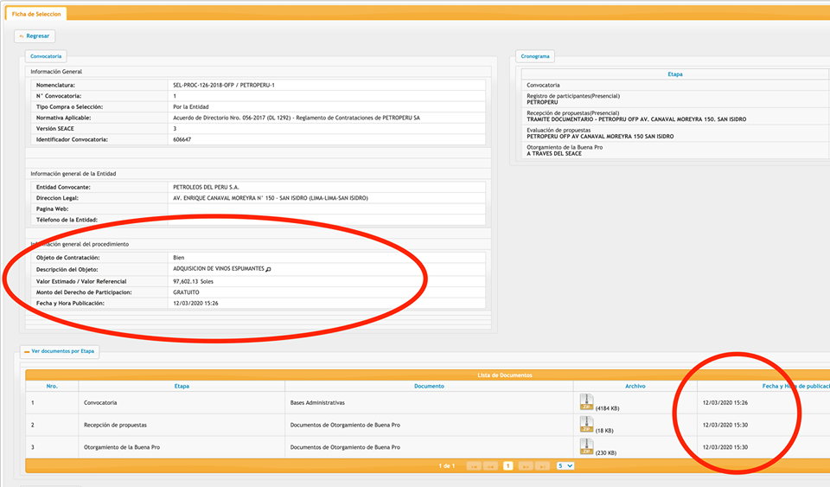The height and width of the screenshot is (487, 830).
Task: Select the Ficha de Seleccion tab
Action: [x=36, y=15]
